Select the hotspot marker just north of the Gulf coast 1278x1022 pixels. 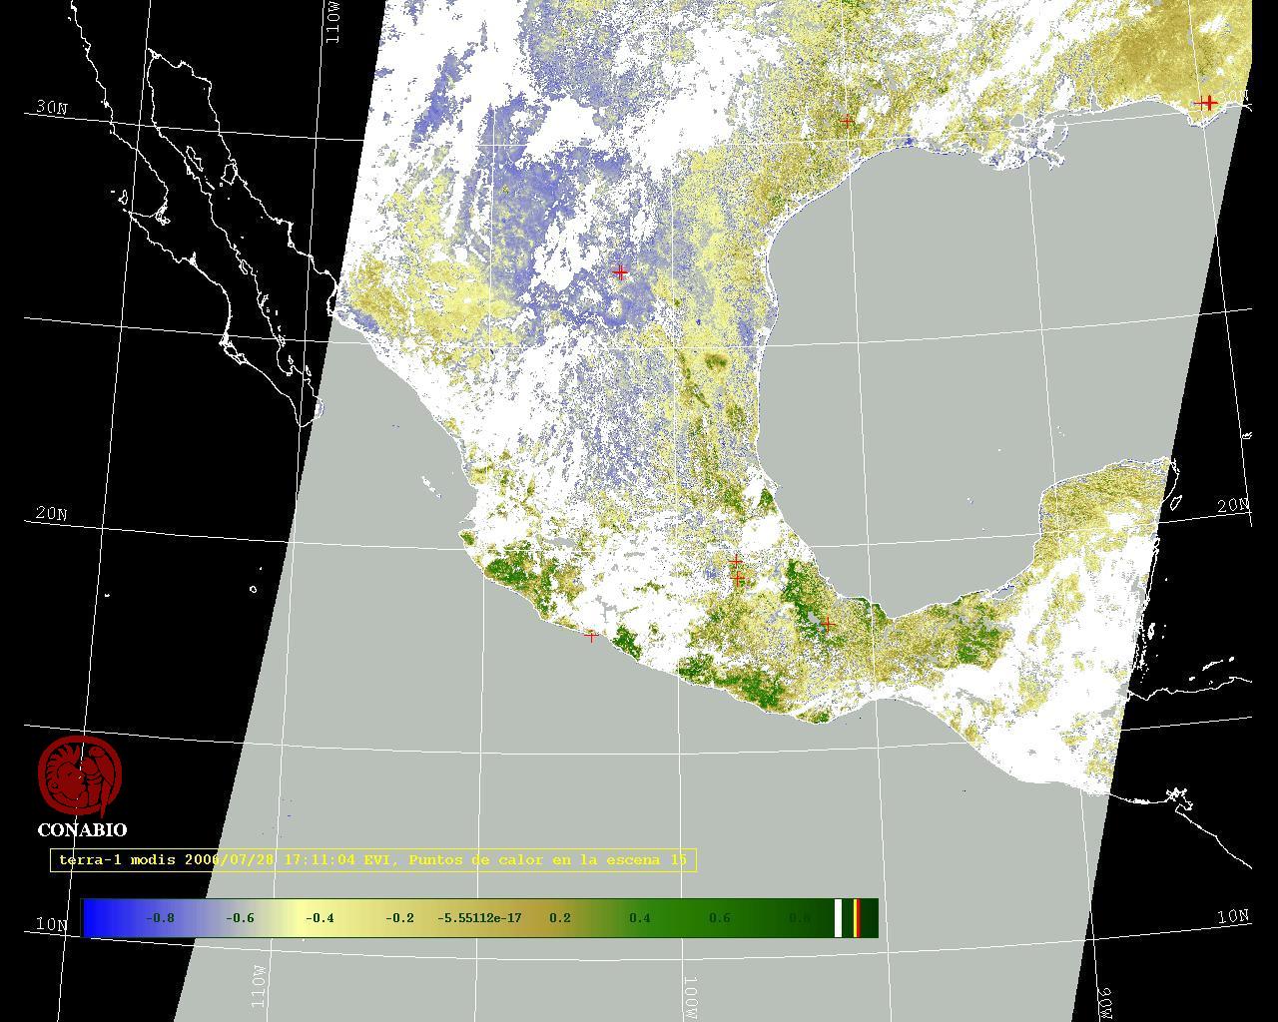point(847,121)
